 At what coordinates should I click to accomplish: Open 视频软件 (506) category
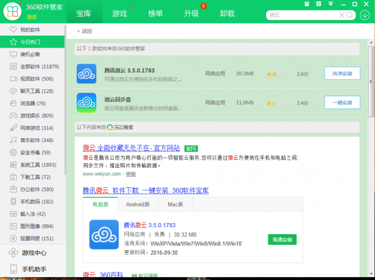tap(32, 79)
